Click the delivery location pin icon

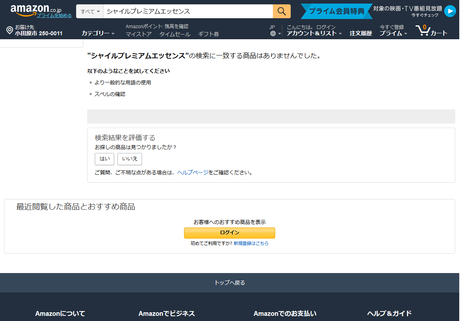pos(10,30)
